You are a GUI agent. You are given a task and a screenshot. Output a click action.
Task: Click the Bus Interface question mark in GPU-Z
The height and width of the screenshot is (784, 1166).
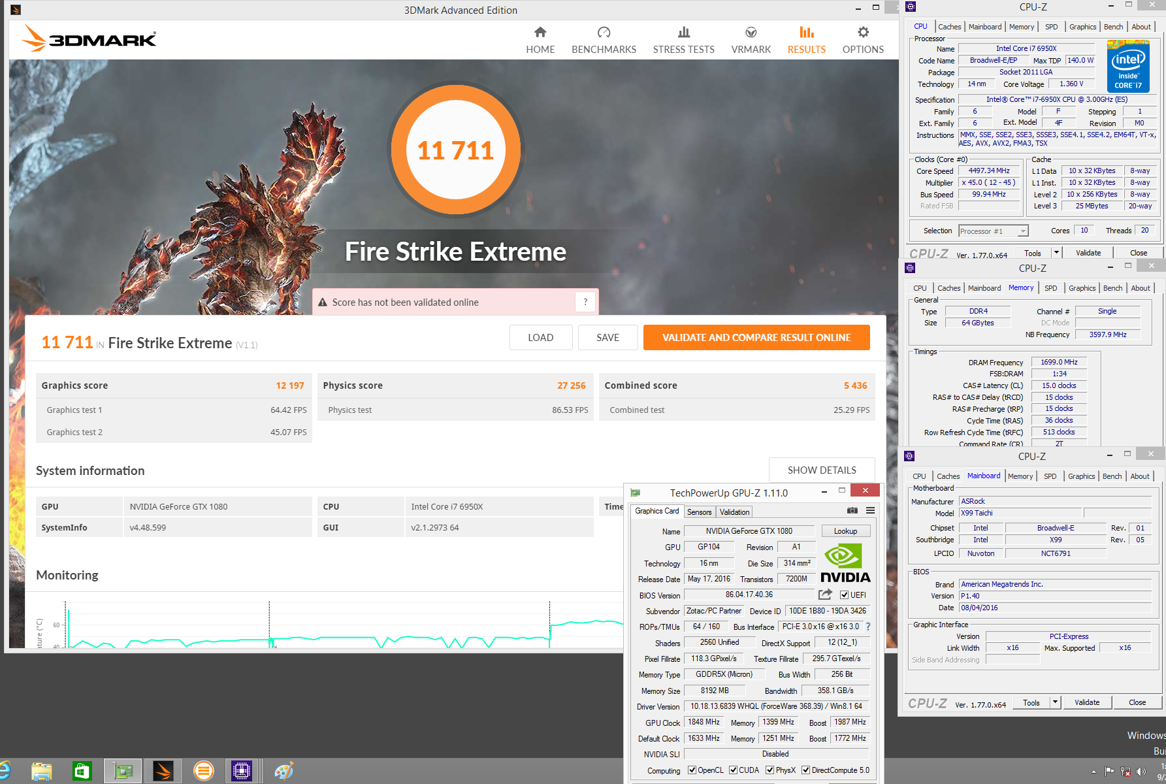[868, 627]
